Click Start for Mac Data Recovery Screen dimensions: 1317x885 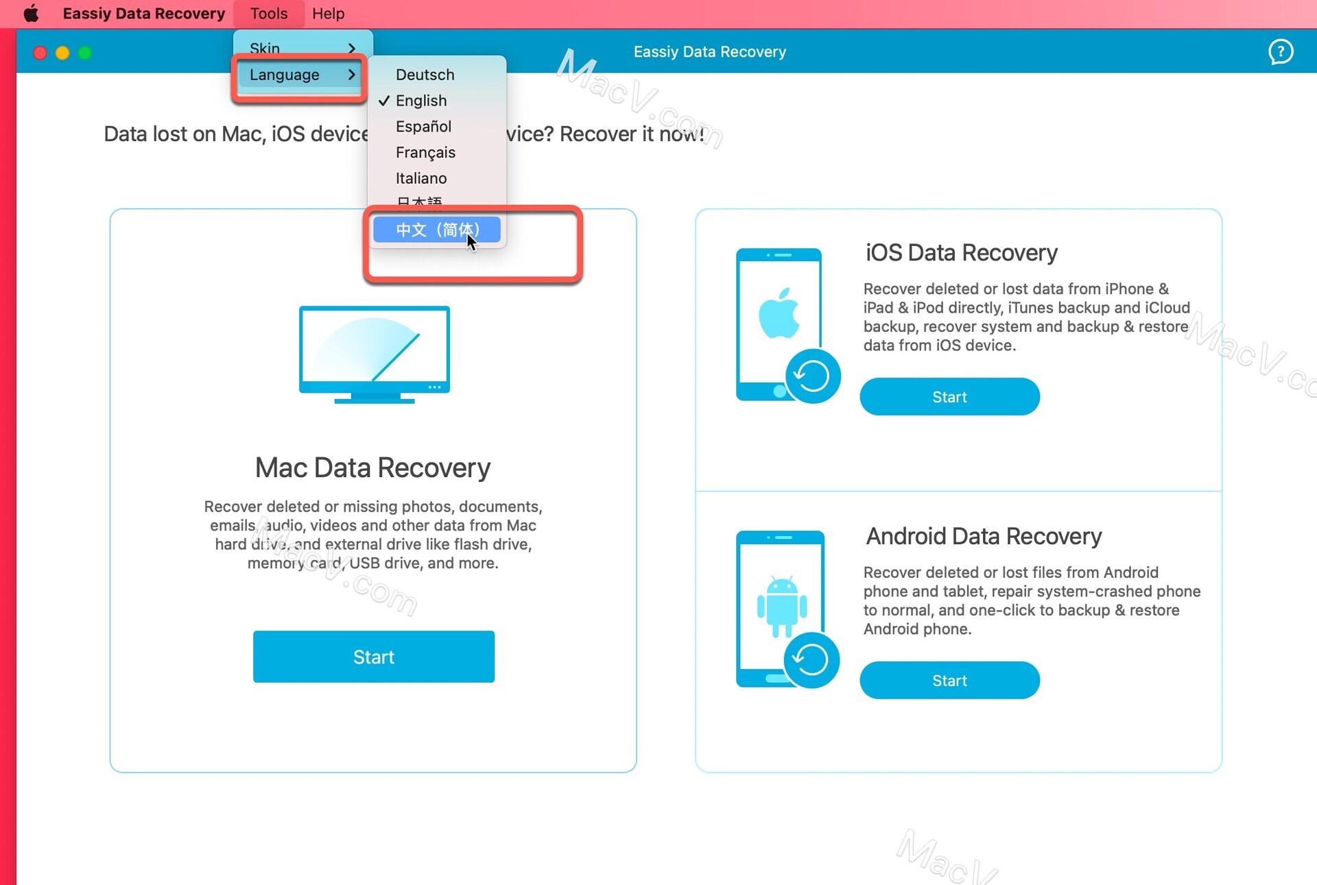point(373,657)
